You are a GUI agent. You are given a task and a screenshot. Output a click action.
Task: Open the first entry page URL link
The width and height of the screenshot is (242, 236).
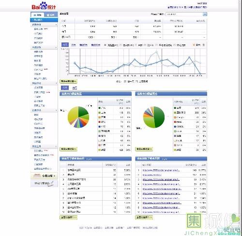tap(161, 170)
